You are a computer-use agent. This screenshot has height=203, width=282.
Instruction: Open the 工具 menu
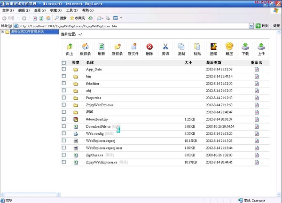click(71, 10)
